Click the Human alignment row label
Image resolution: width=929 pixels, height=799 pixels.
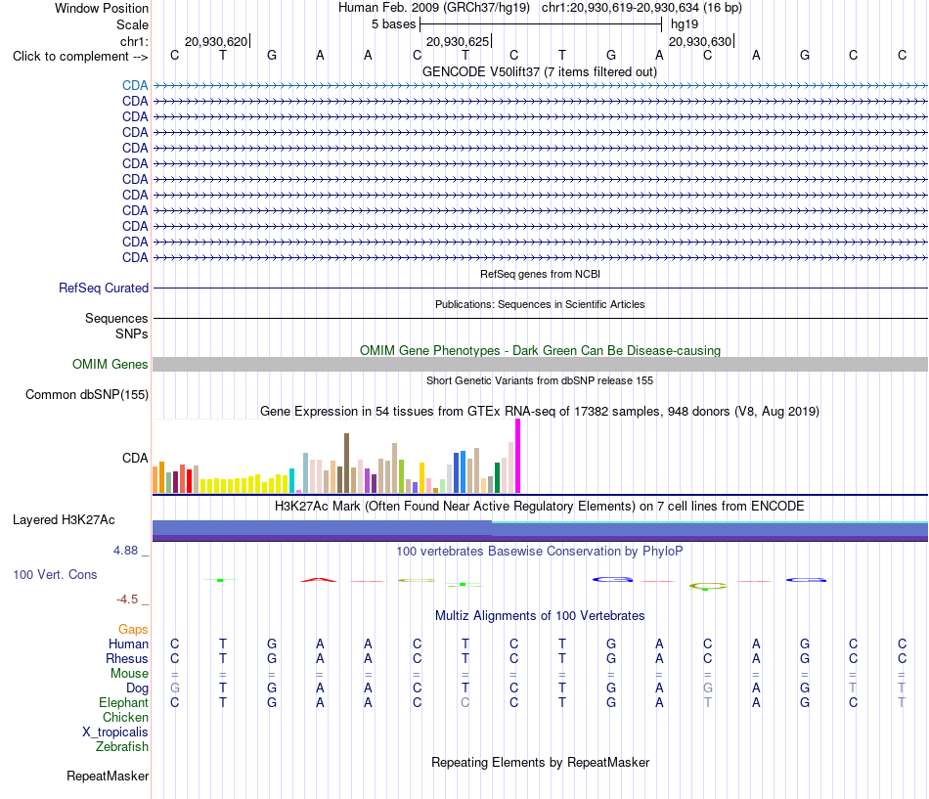128,644
